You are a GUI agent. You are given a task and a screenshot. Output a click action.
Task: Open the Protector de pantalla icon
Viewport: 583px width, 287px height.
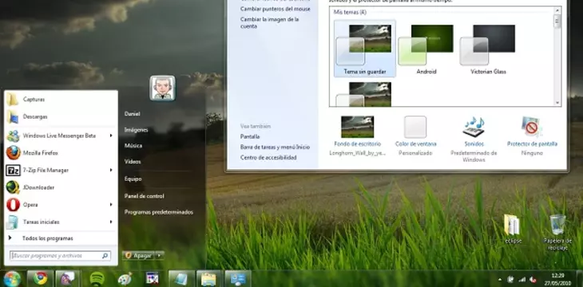coord(532,127)
